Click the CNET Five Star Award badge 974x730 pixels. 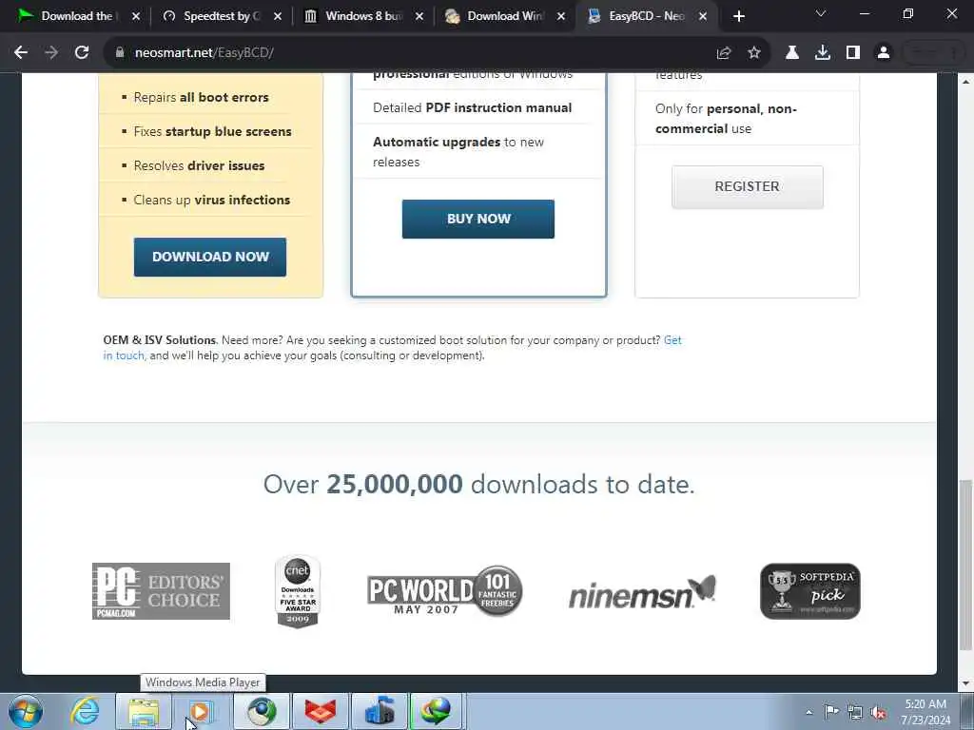click(x=298, y=591)
